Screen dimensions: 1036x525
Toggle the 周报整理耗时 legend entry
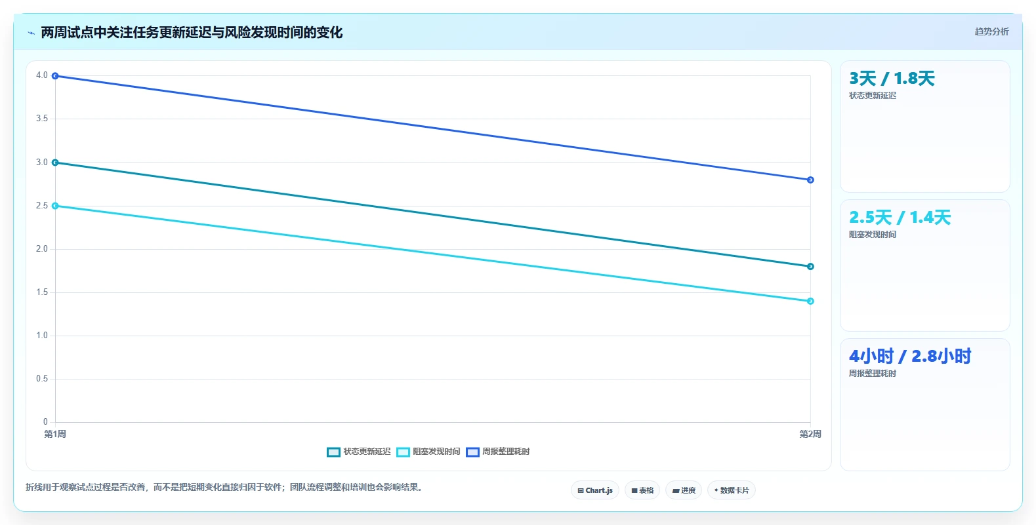tap(498, 452)
